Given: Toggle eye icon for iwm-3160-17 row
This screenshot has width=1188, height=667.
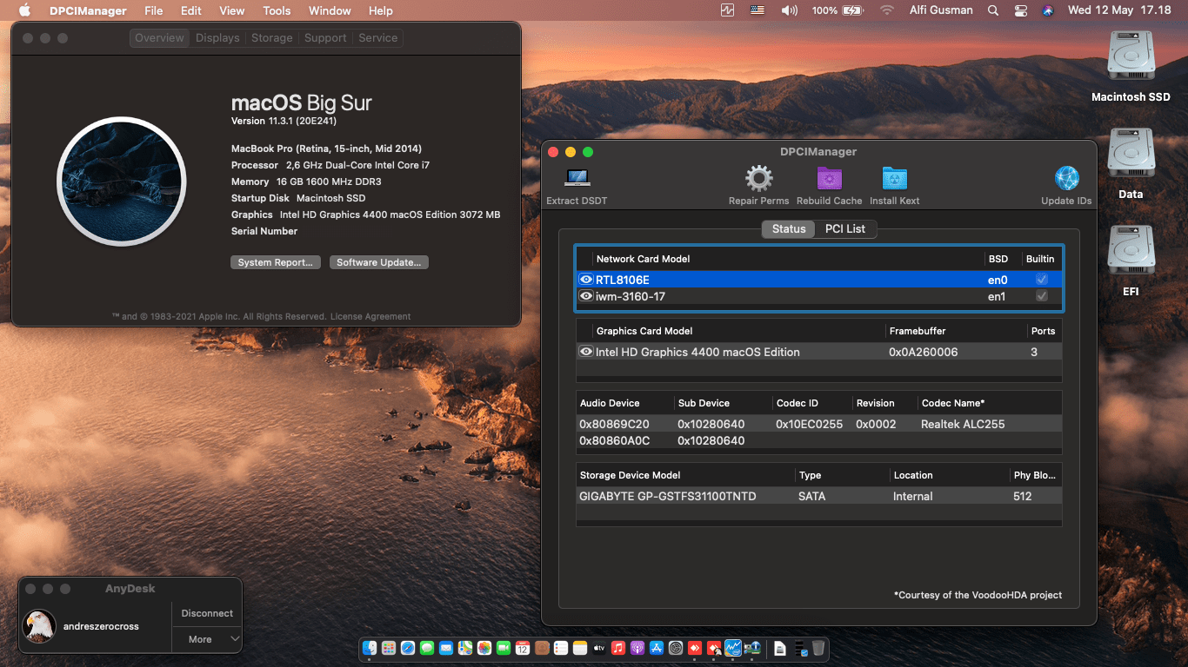Looking at the screenshot, I should [x=585, y=296].
